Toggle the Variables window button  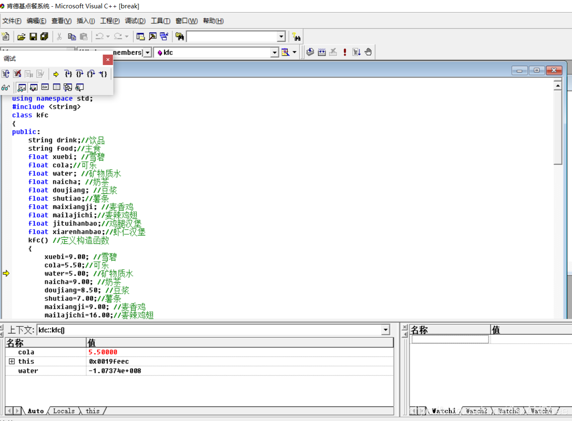[x=34, y=88]
